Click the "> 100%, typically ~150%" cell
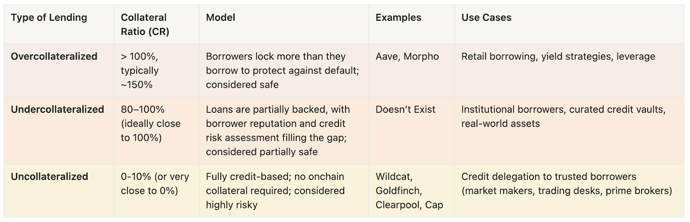This screenshot has height=222, width=690. pos(140,71)
